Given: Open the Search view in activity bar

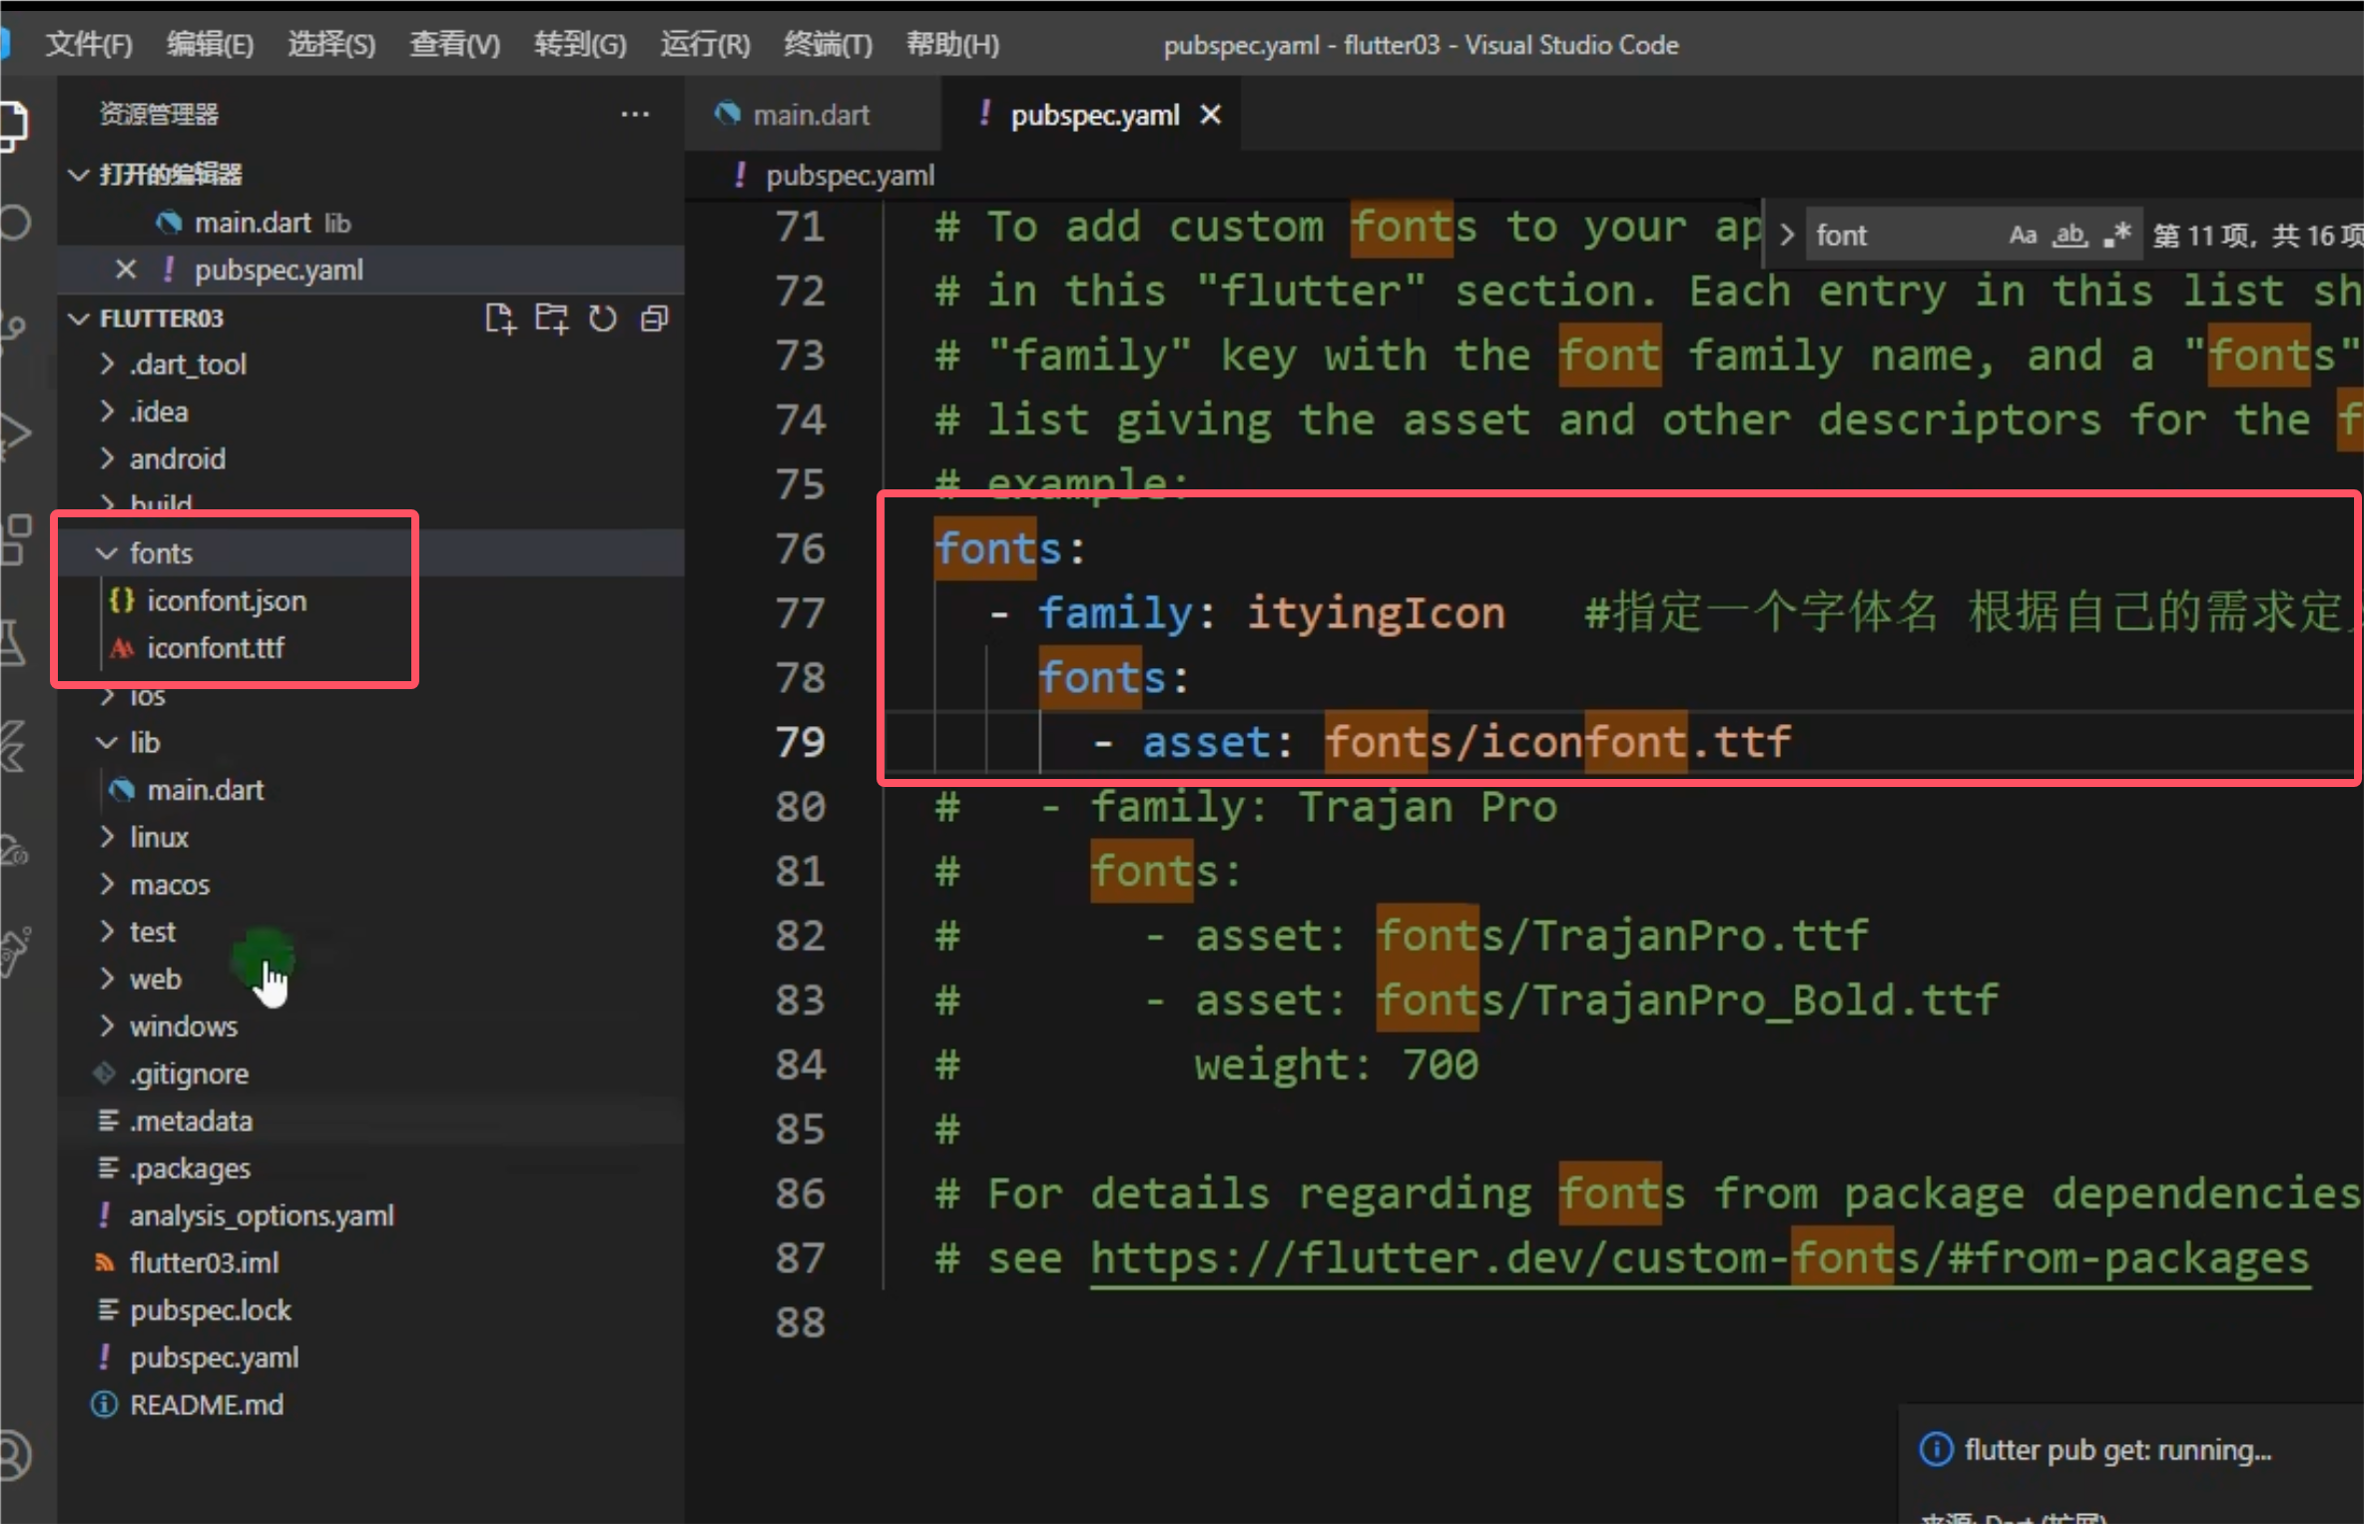Looking at the screenshot, I should point(14,222).
